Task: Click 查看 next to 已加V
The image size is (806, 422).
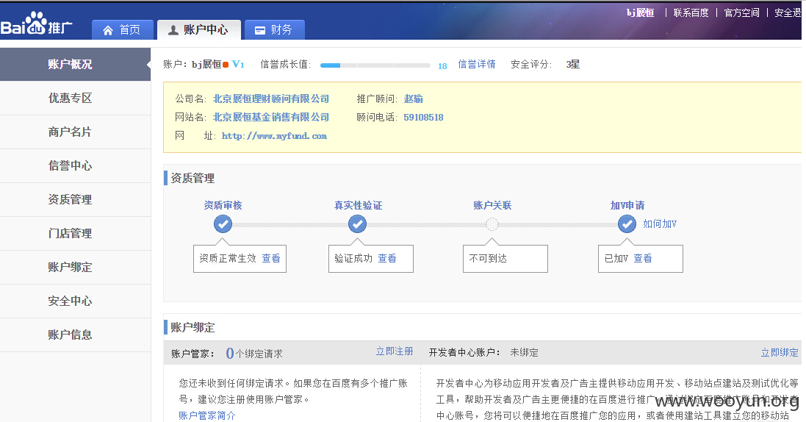Action: 643,258
